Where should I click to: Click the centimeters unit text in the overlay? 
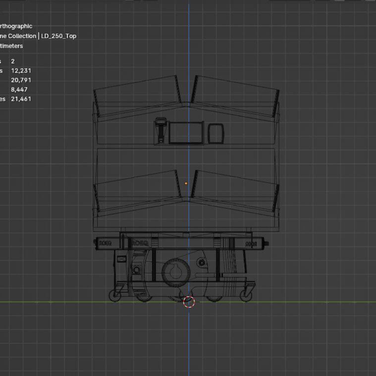coord(11,46)
